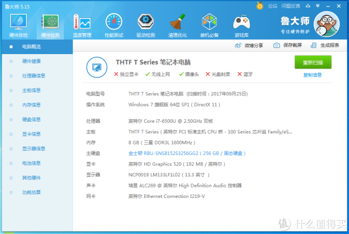Click Windows 7 旗舰版 operating system text

coord(174,105)
